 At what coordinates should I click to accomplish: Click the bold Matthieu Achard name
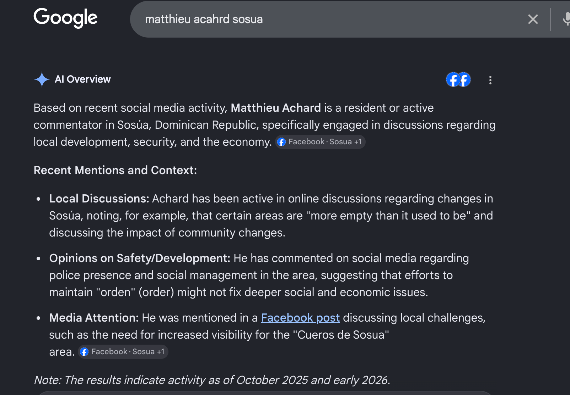pos(276,108)
